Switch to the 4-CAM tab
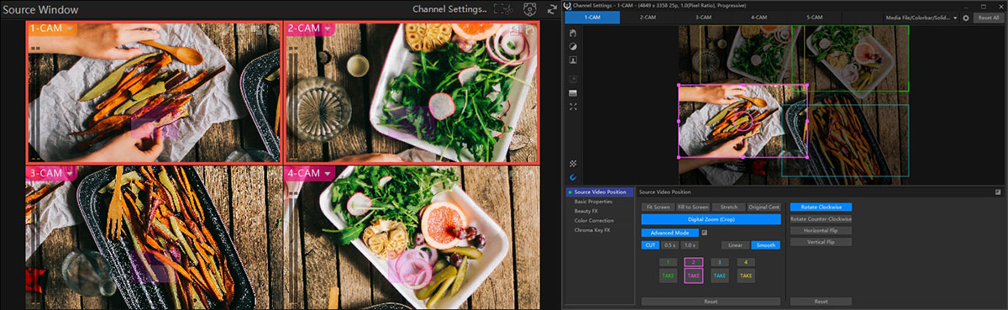This screenshot has width=1008, height=310. [759, 17]
